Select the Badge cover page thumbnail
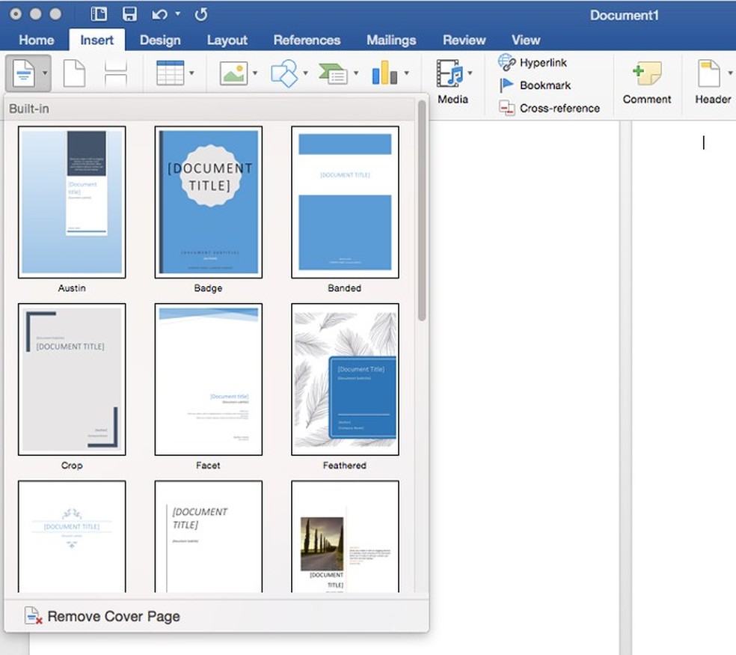Screen dimensions: 736x655 point(208,202)
